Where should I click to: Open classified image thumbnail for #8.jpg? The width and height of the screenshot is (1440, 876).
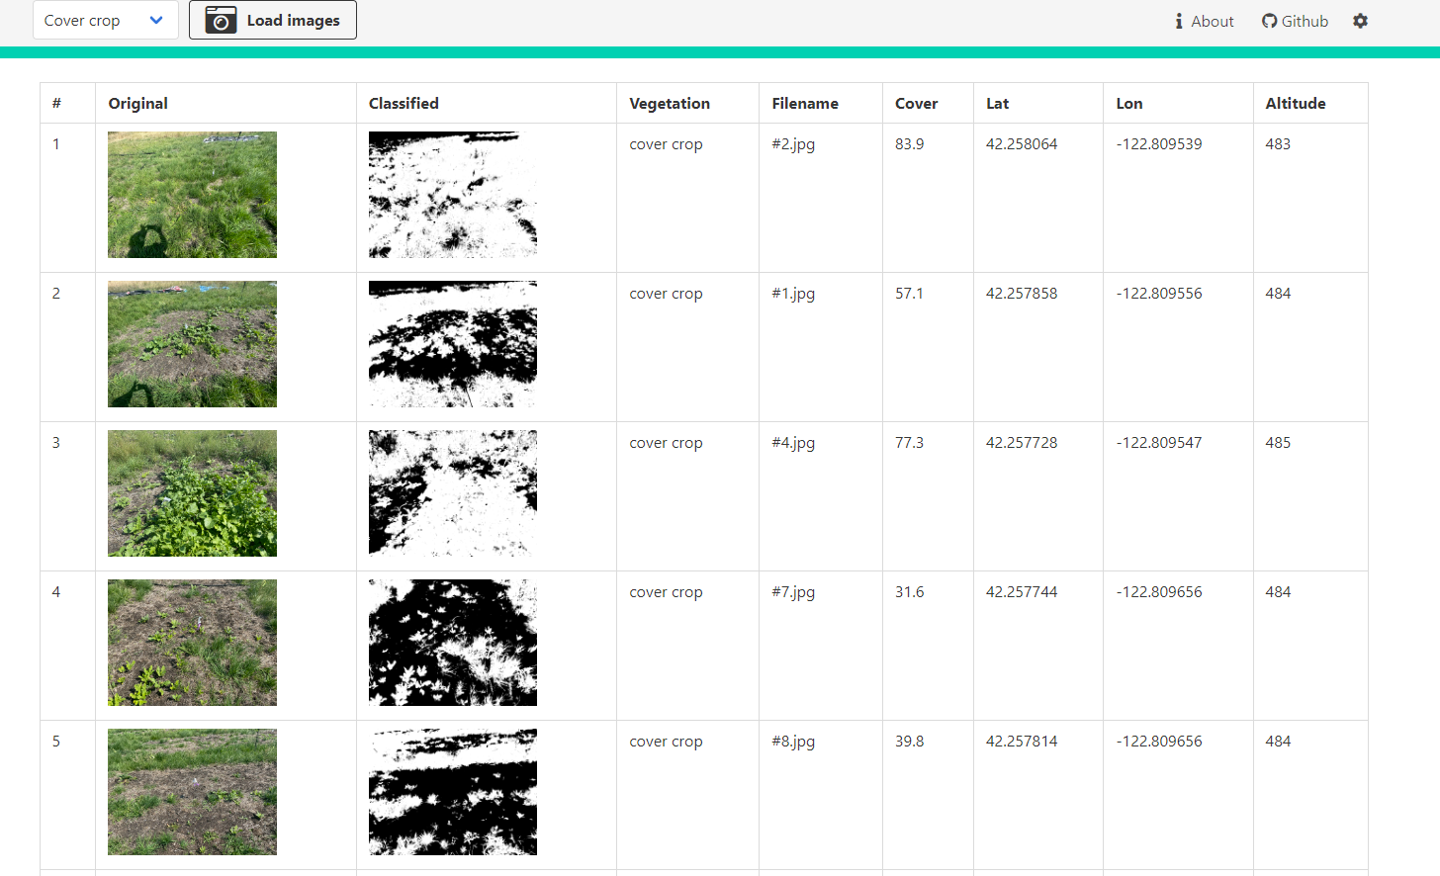pos(453,792)
